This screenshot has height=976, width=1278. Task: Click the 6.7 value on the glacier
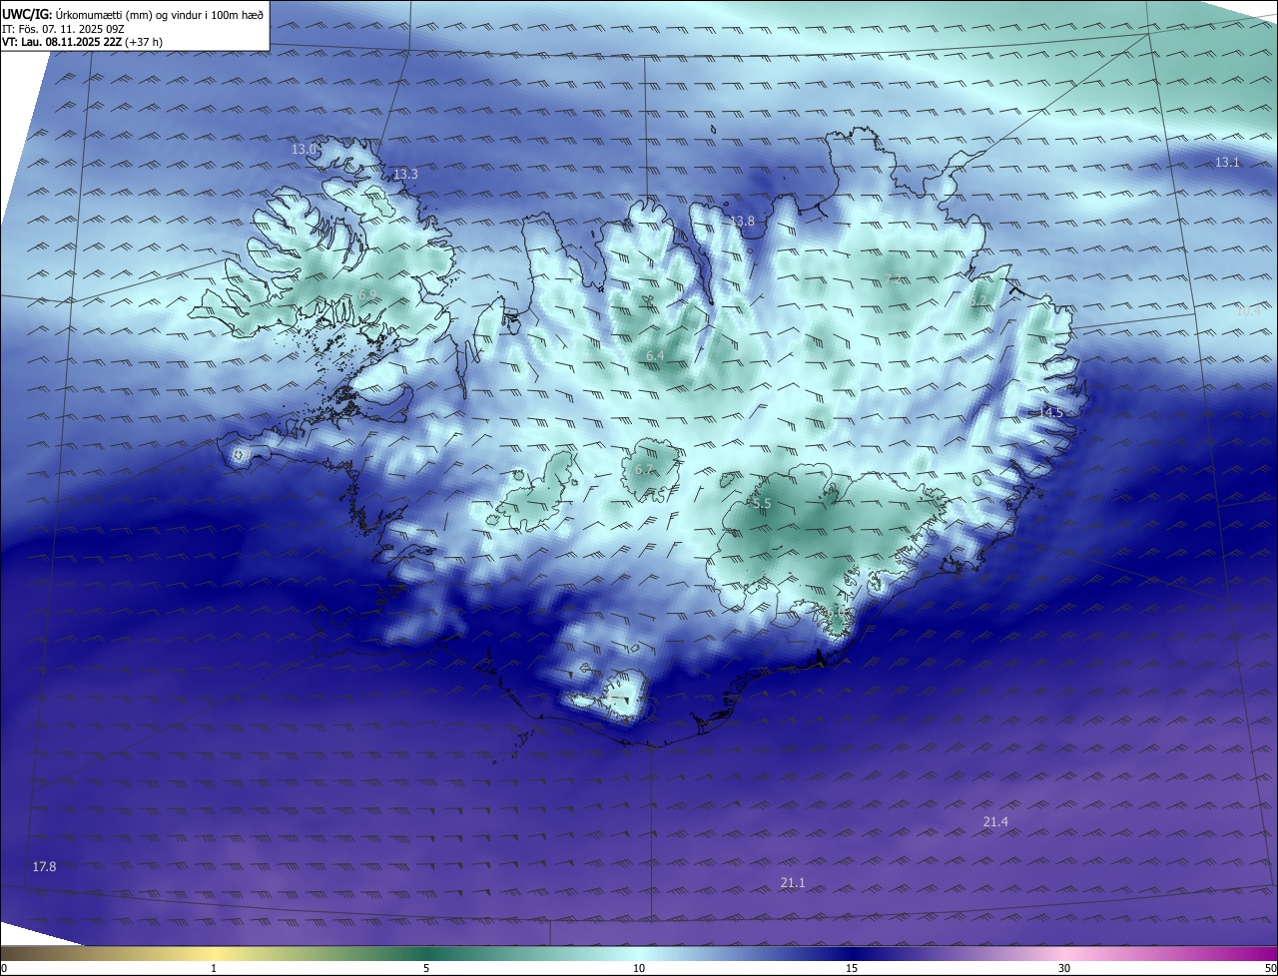[x=644, y=469]
